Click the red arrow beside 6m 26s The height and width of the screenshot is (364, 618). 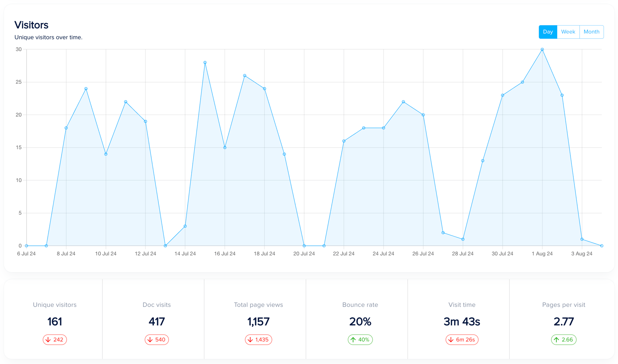coord(451,339)
